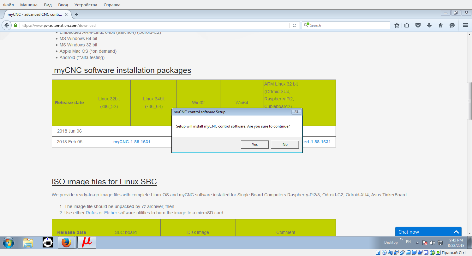Reload the page with the refresh icon

coord(294,25)
